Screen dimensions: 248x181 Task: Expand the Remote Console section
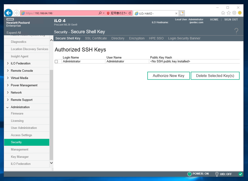click(7, 71)
